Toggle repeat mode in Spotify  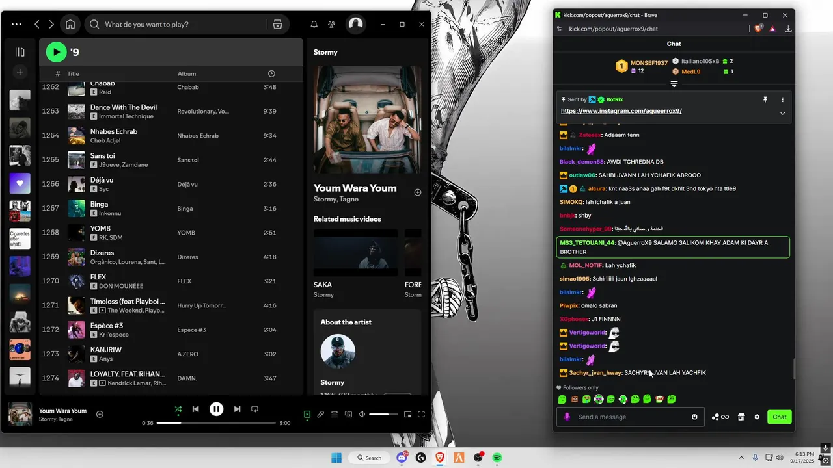click(x=254, y=409)
